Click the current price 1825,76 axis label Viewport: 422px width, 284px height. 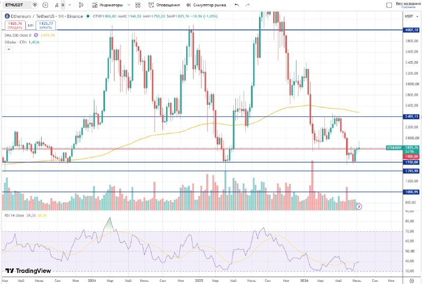click(411, 148)
